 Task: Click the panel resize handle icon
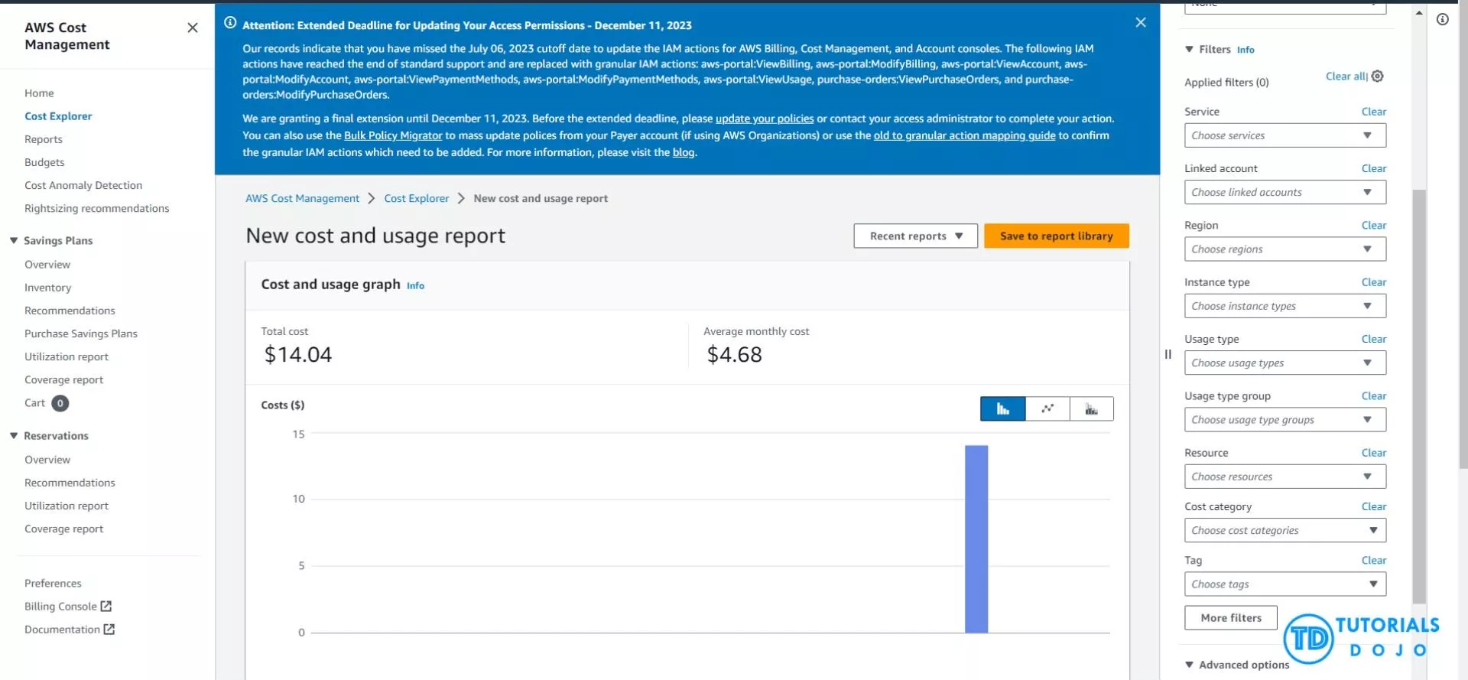[x=1168, y=354]
